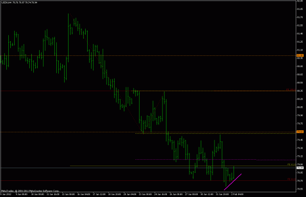
Task: Click the orange 81.00 price tag
Action: pyautogui.click(x=300, y=56)
